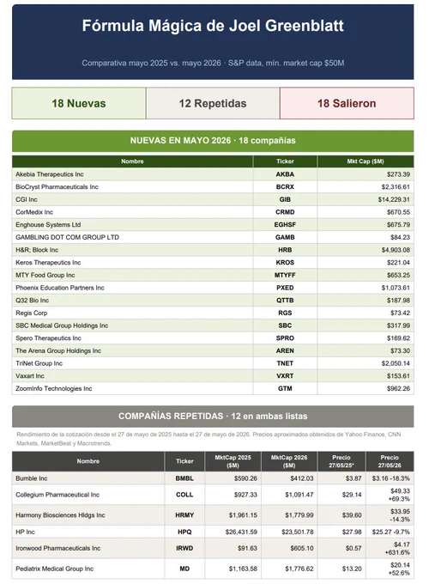Click Ironwood's price change '$4.17 +631.6%'

point(397,549)
